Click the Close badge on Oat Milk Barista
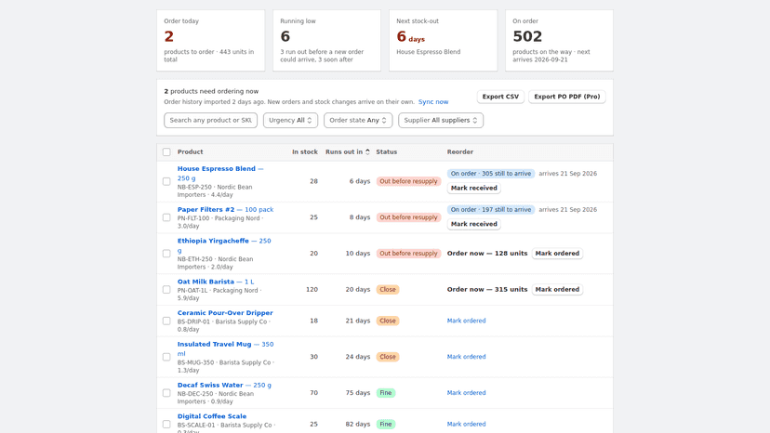The height and width of the screenshot is (433, 770). pos(388,290)
